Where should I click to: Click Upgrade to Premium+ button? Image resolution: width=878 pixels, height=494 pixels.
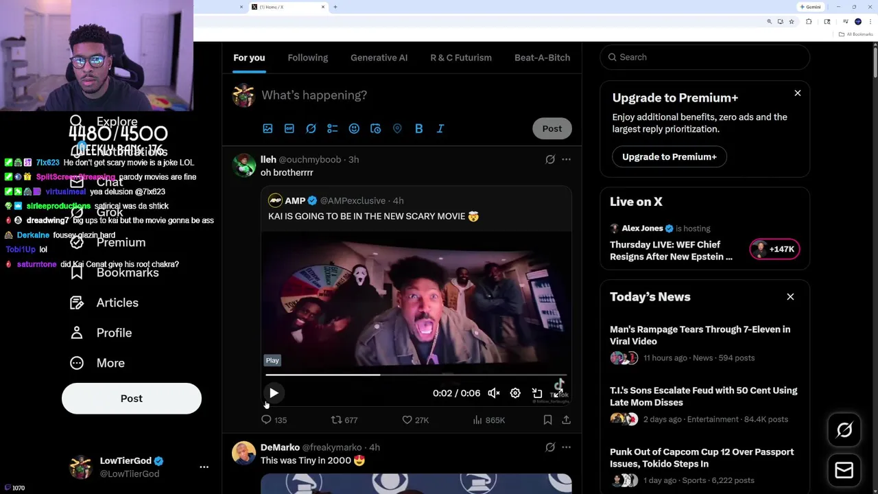click(x=669, y=157)
